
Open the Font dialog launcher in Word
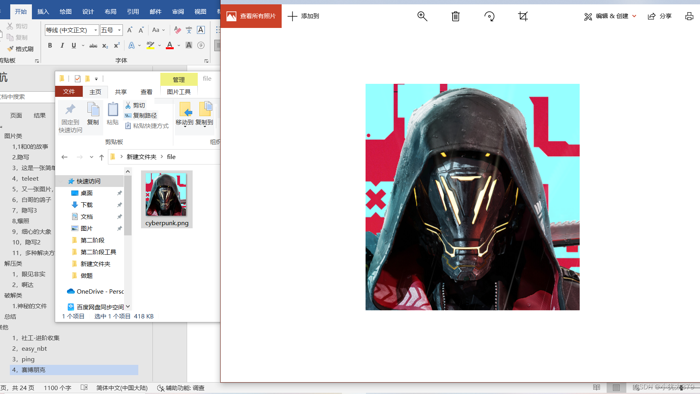[x=206, y=61]
